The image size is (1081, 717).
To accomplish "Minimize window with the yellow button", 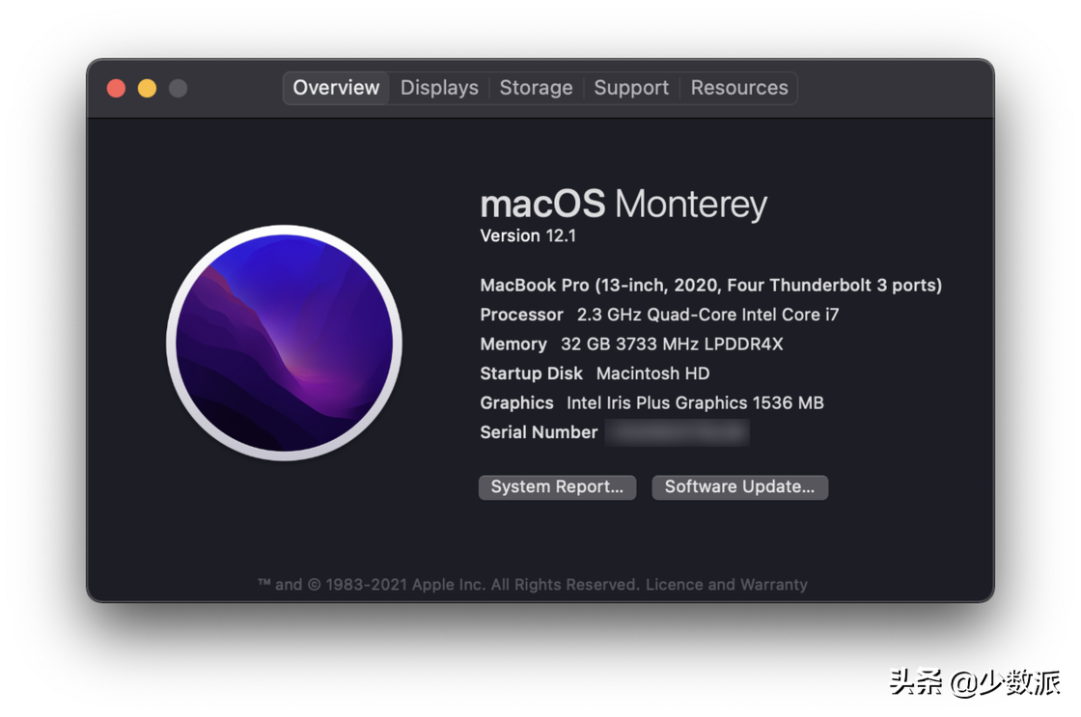I will pyautogui.click(x=147, y=88).
